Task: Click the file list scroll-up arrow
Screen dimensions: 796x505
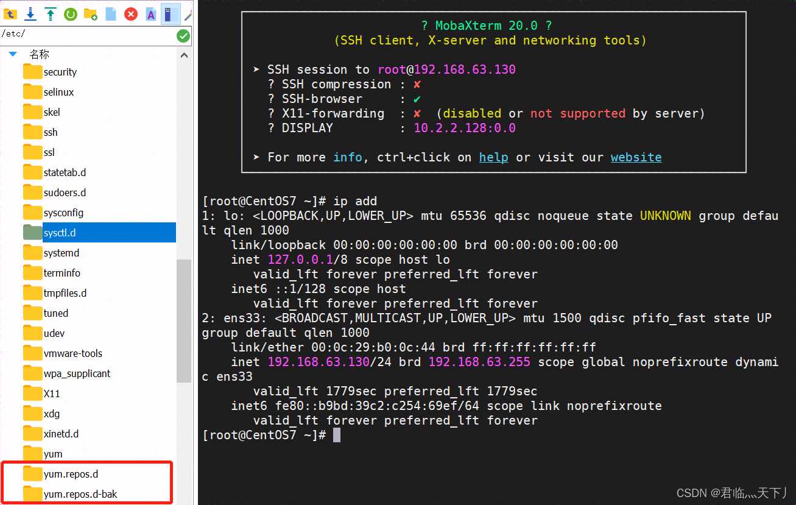Action: tap(185, 55)
